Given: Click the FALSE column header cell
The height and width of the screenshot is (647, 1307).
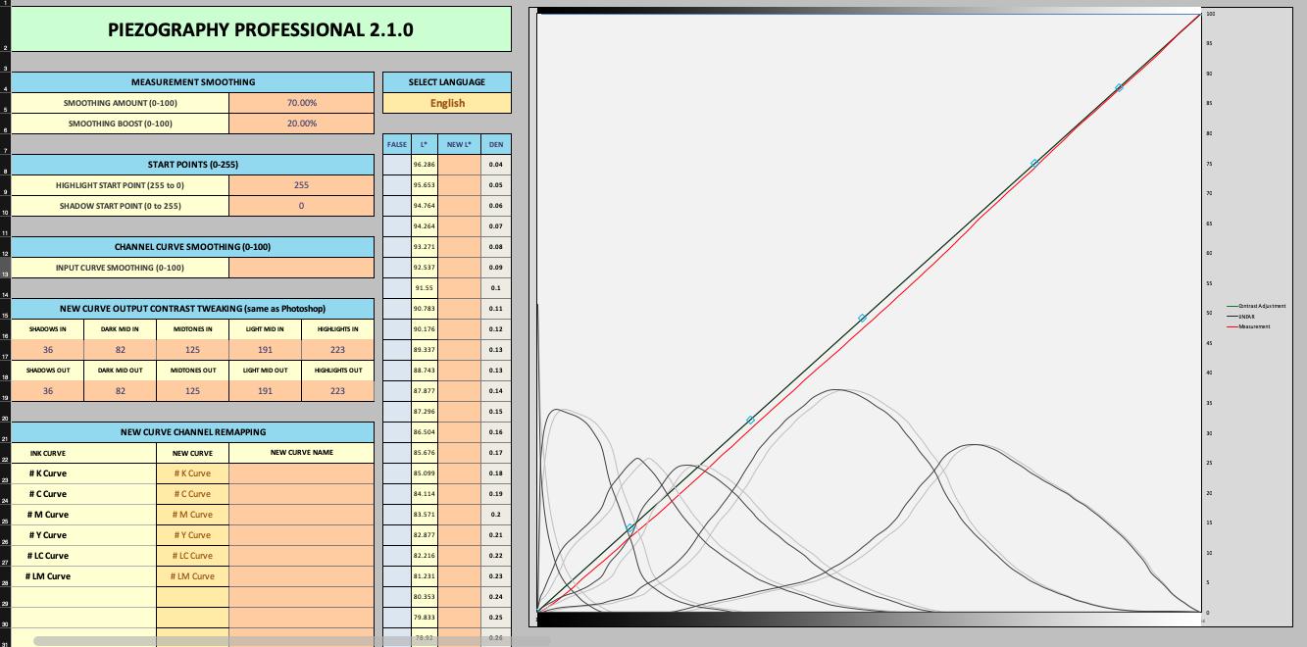Looking at the screenshot, I should point(397,144).
